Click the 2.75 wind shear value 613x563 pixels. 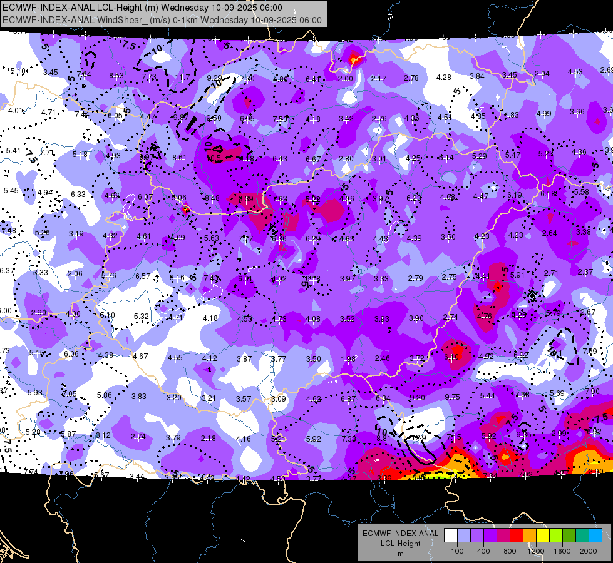tap(449, 276)
